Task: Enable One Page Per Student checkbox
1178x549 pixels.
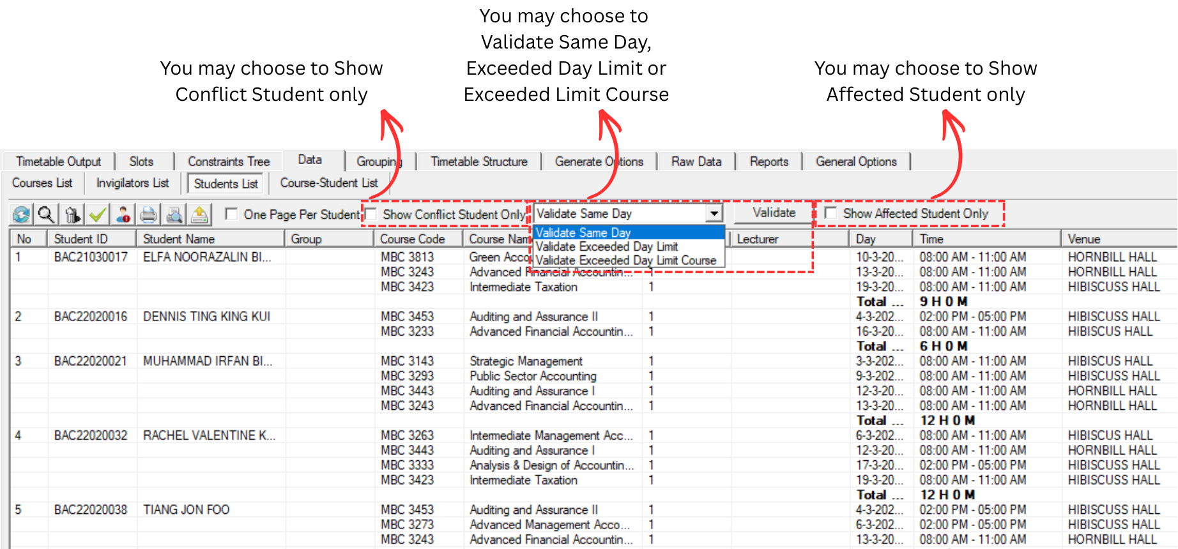Action: tap(231, 214)
